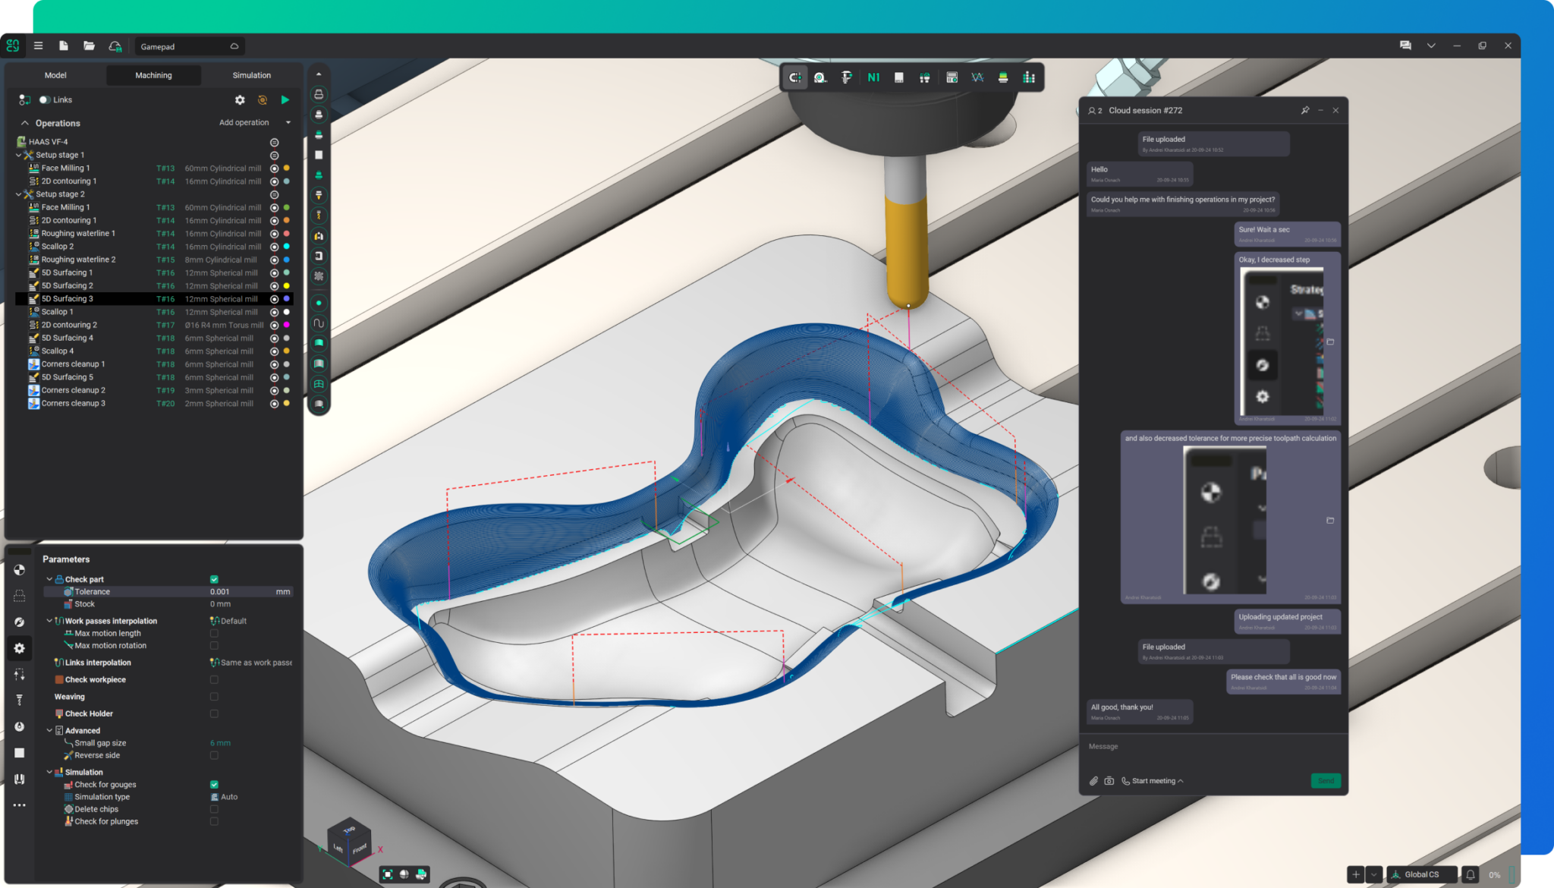This screenshot has width=1554, height=888.
Task: Open the bar chart statistics icon
Action: click(1029, 77)
